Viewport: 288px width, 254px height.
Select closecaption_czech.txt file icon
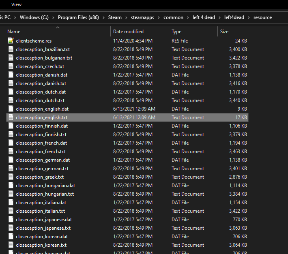click(11, 66)
